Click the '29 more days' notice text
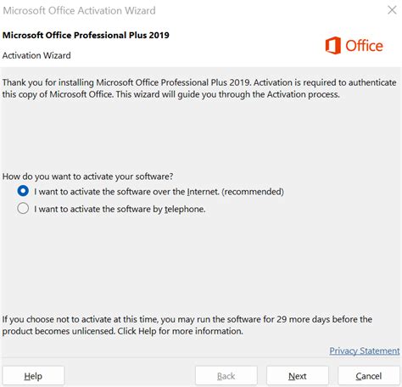Image resolution: width=402 pixels, height=387 pixels. pyautogui.click(x=187, y=325)
